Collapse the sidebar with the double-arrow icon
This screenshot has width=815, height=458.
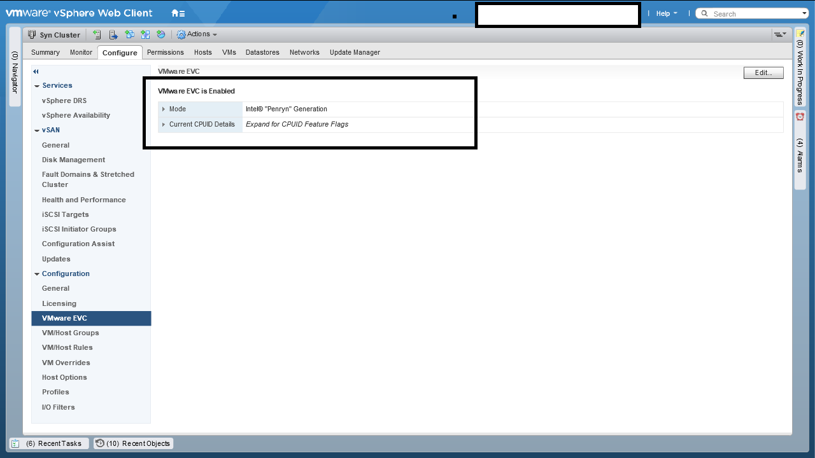[x=36, y=72]
